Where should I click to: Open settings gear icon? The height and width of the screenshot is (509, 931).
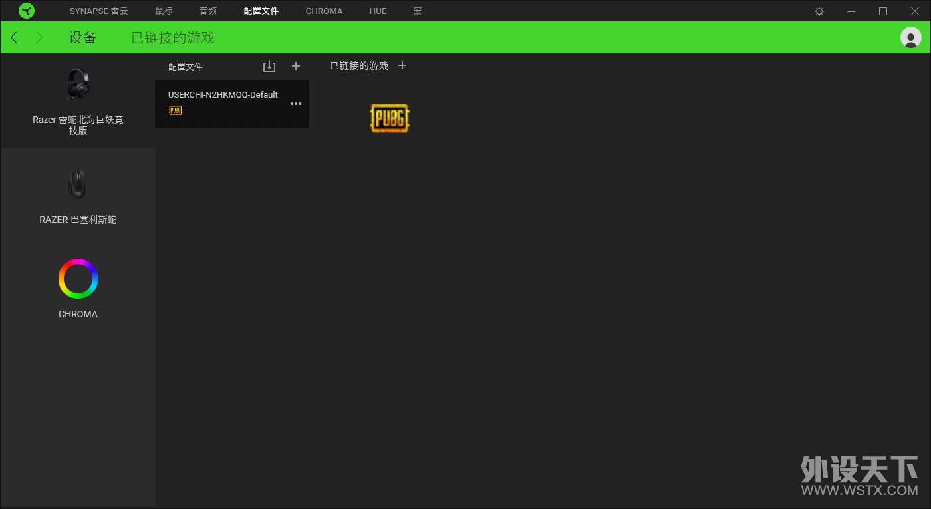[819, 11]
